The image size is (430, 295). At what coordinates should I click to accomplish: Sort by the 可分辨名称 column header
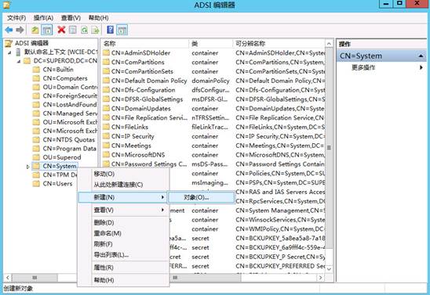[279, 44]
